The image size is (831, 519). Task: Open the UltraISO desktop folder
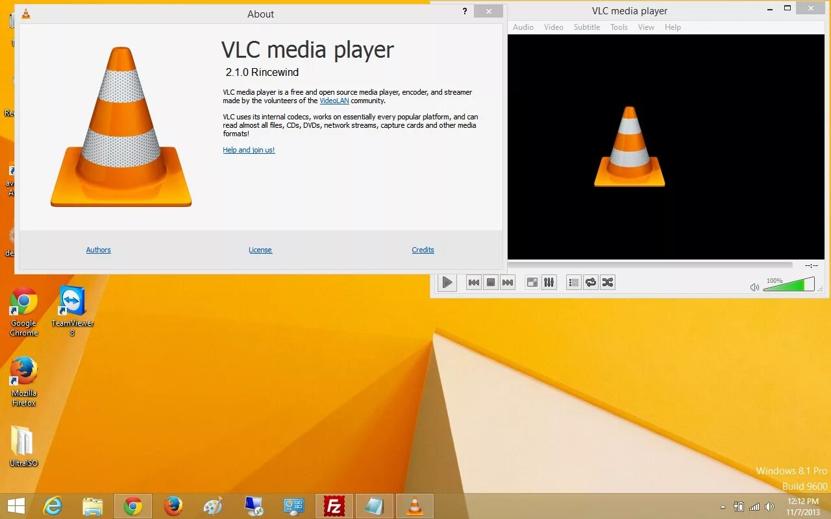tap(24, 447)
